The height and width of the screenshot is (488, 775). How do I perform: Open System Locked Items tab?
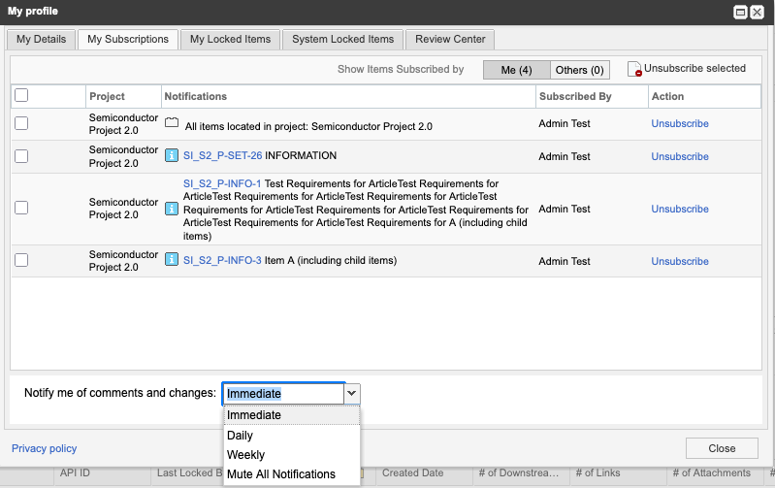[x=343, y=39]
